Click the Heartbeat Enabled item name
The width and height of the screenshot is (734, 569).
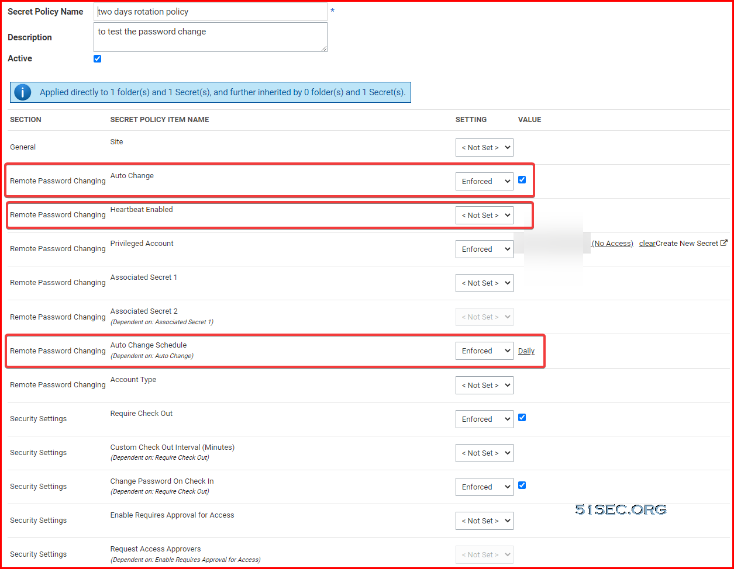click(142, 210)
